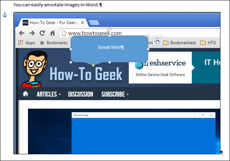This screenshot has width=230, height=161.
Task: Click Online Service Desk Software text
Action: pyautogui.click(x=160, y=75)
